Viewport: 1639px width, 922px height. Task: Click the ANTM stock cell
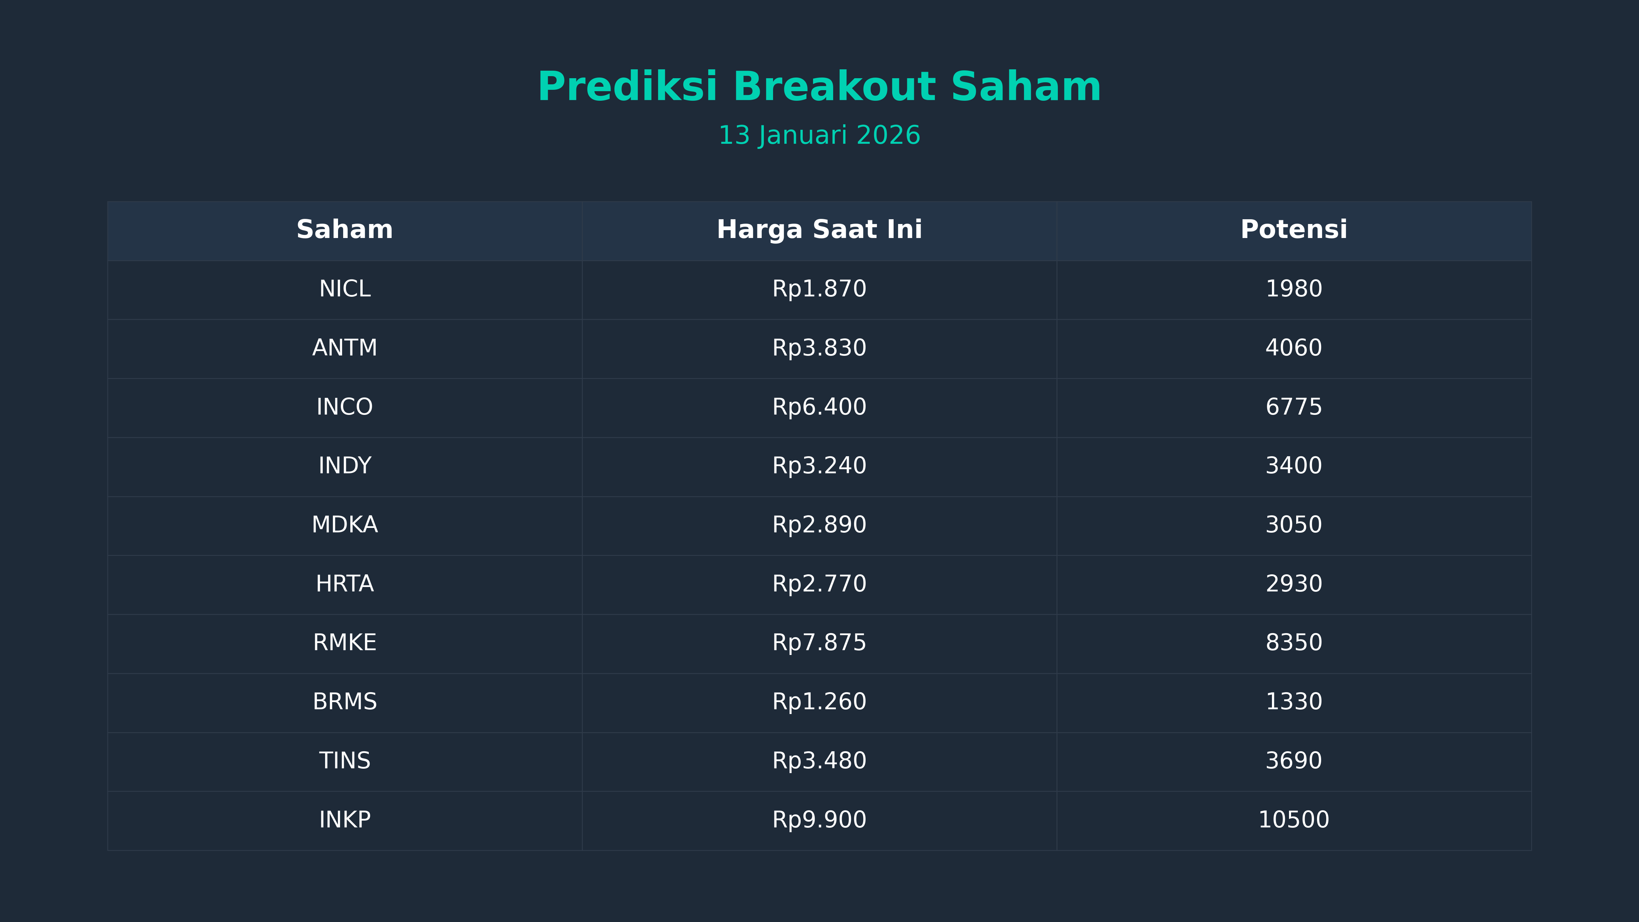(x=344, y=348)
